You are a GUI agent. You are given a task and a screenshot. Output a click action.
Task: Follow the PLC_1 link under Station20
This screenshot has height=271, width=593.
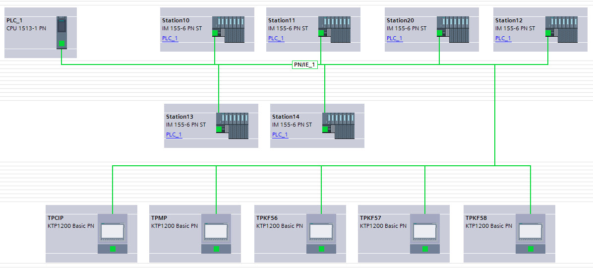[394, 38]
